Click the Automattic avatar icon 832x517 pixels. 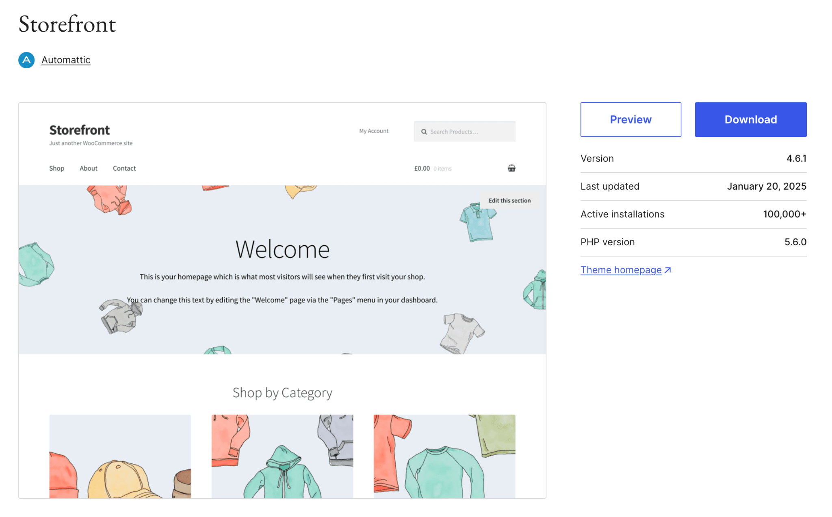26,60
